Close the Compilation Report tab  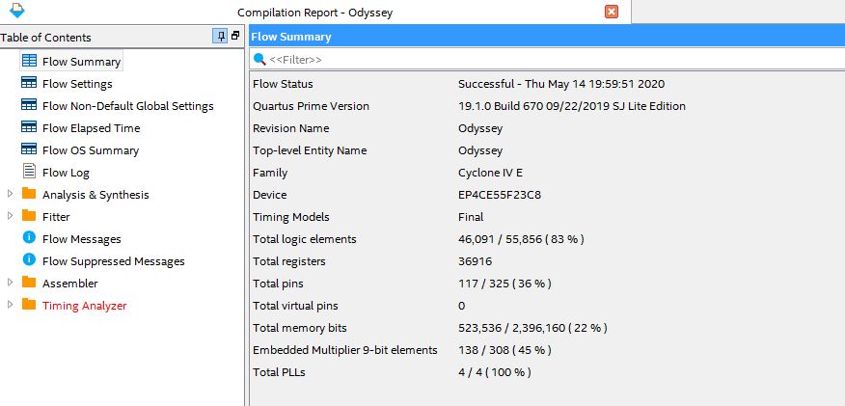612,12
